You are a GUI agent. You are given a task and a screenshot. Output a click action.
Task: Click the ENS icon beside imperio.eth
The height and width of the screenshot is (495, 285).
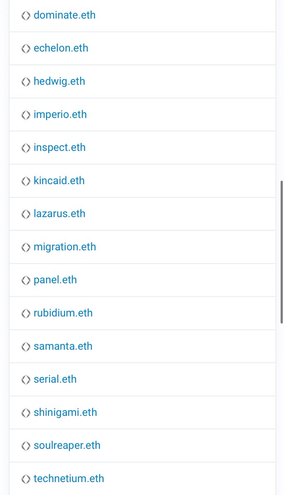[x=26, y=115]
